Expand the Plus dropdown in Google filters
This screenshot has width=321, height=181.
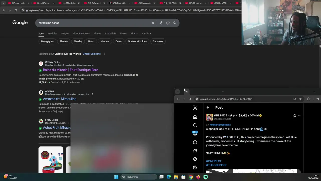point(134,33)
